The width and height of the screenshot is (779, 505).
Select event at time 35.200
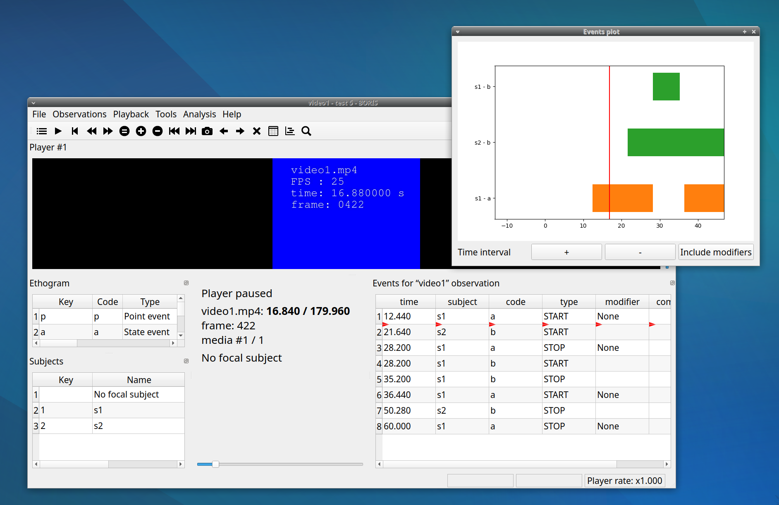pyautogui.click(x=523, y=379)
